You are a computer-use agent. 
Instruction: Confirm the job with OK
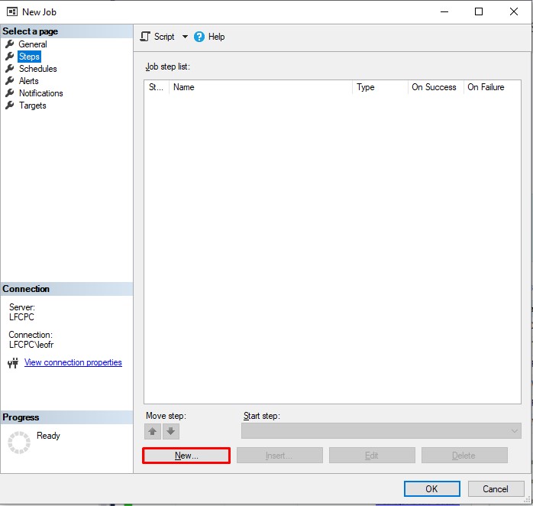pos(431,489)
